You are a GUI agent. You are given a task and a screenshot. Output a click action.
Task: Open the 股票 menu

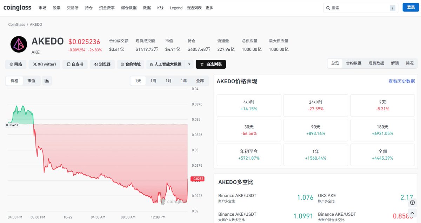pos(56,8)
